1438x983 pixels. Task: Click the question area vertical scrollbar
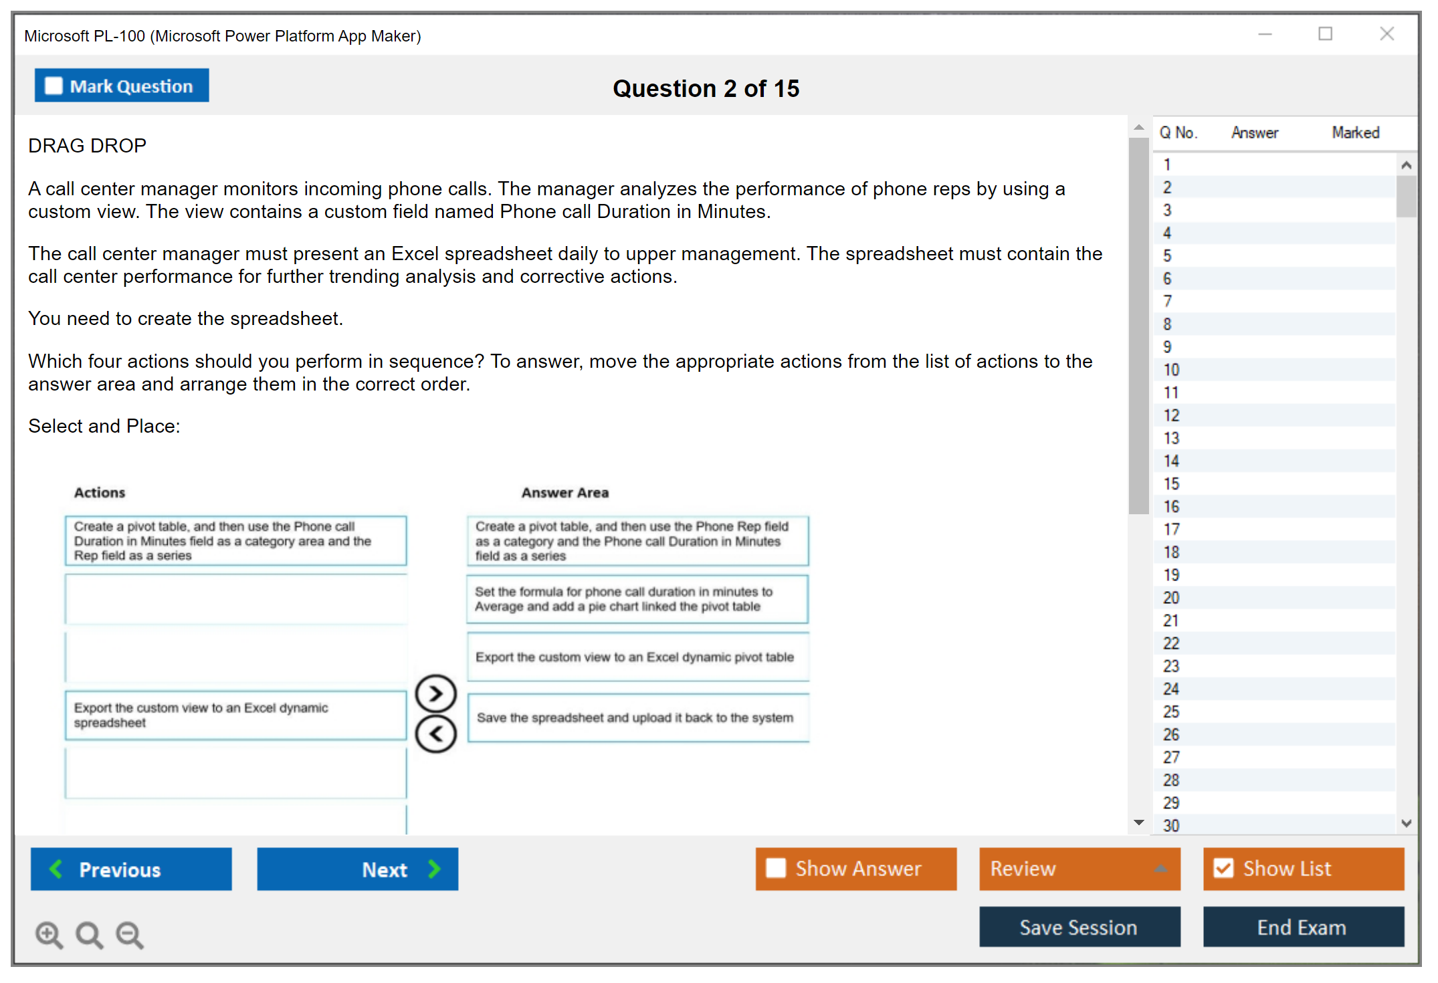click(1138, 326)
